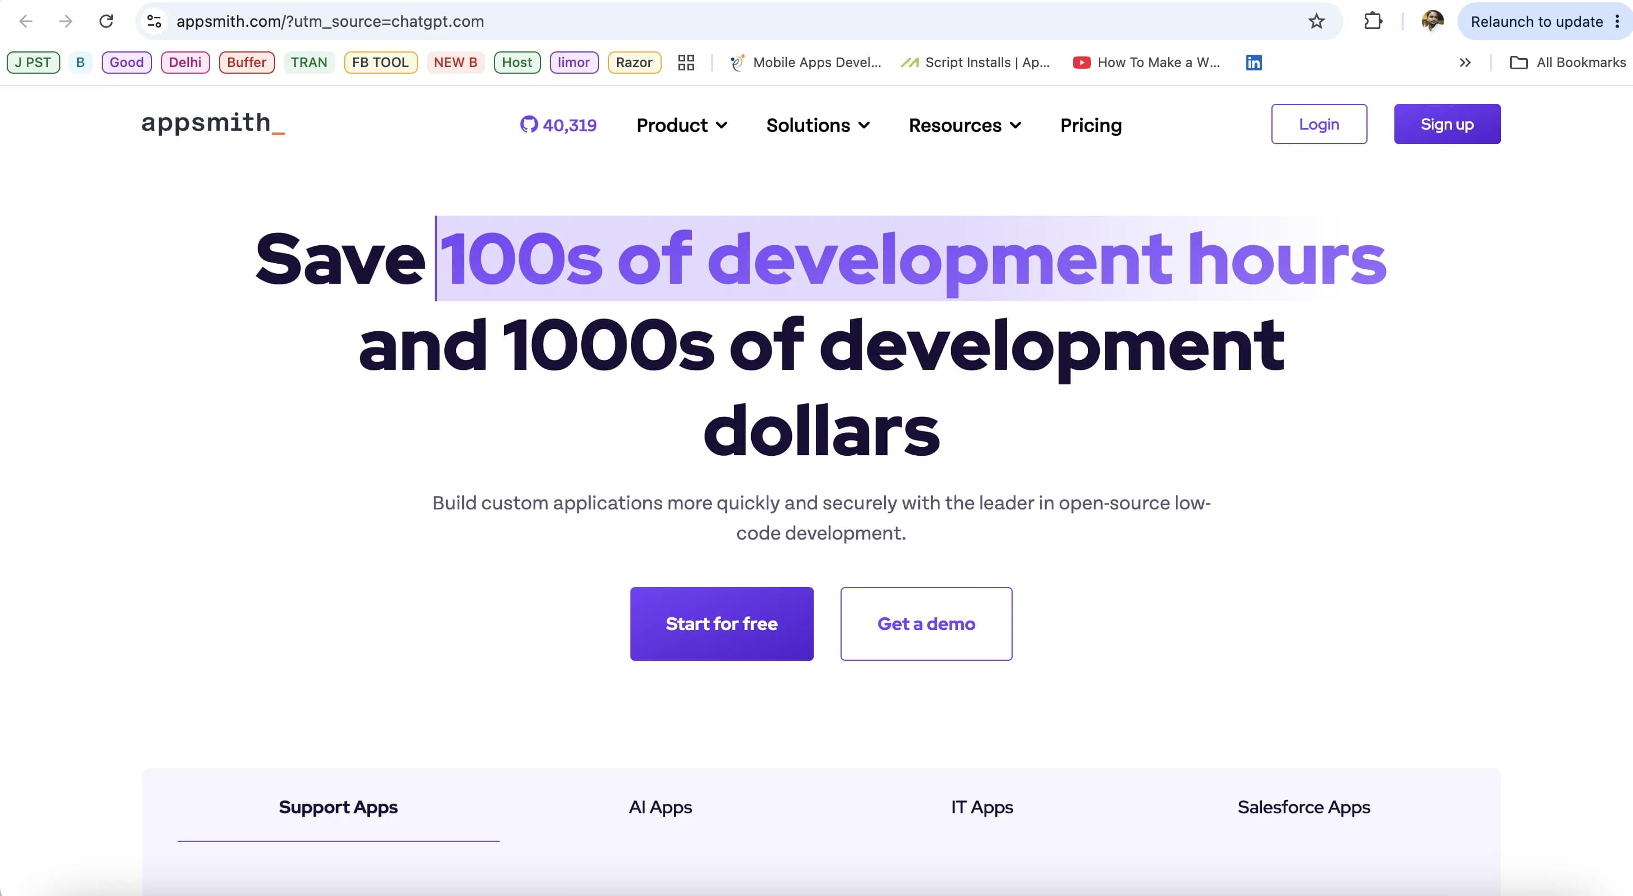Open the B bookmark group
1633x896 pixels.
pyautogui.click(x=80, y=62)
